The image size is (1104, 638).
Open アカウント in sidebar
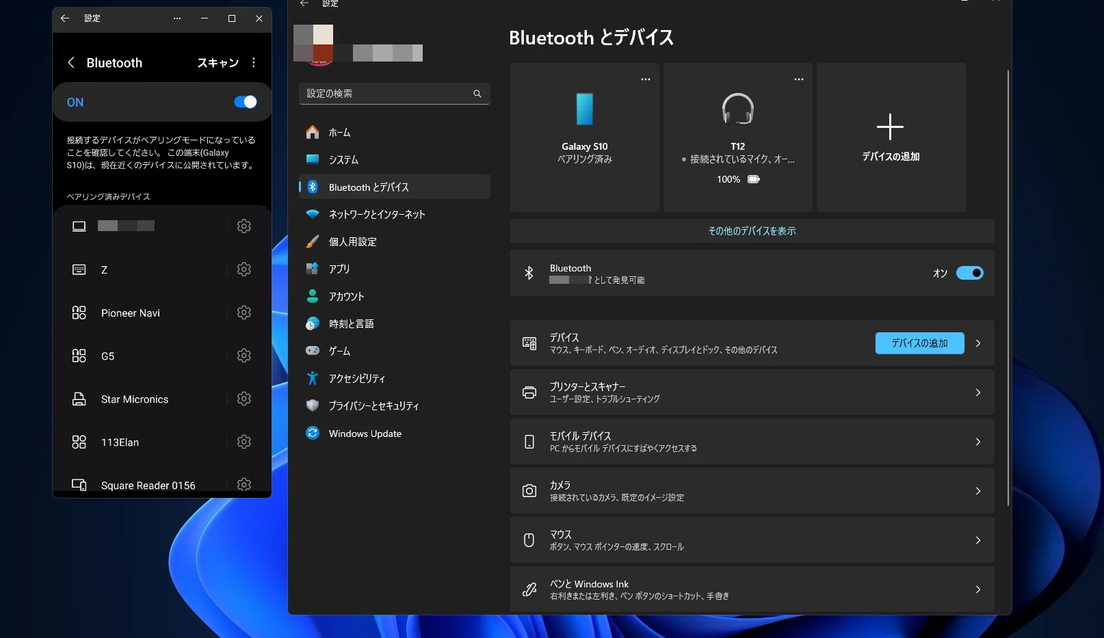(395, 297)
